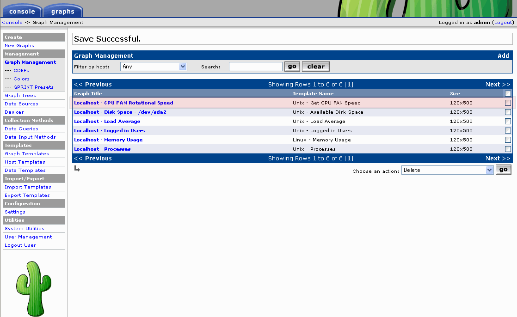Open the console tab
This screenshot has height=317, width=517.
pyautogui.click(x=22, y=12)
